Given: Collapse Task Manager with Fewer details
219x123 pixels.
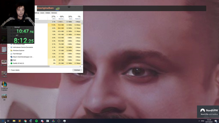Looking at the screenshot, I should pyautogui.click(x=14, y=70).
